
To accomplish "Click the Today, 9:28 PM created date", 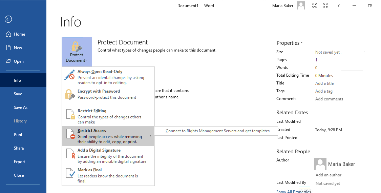I will click(328, 130).
